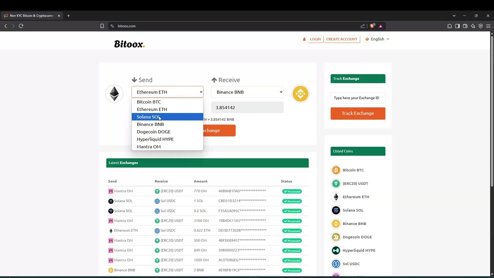The width and height of the screenshot is (494, 278).
Task: Close the Non KYC Bitcoin tab
Action: 59,16
